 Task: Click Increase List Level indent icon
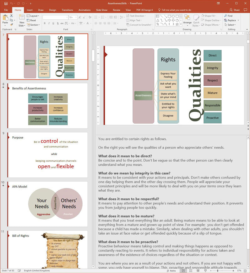pos(115,17)
